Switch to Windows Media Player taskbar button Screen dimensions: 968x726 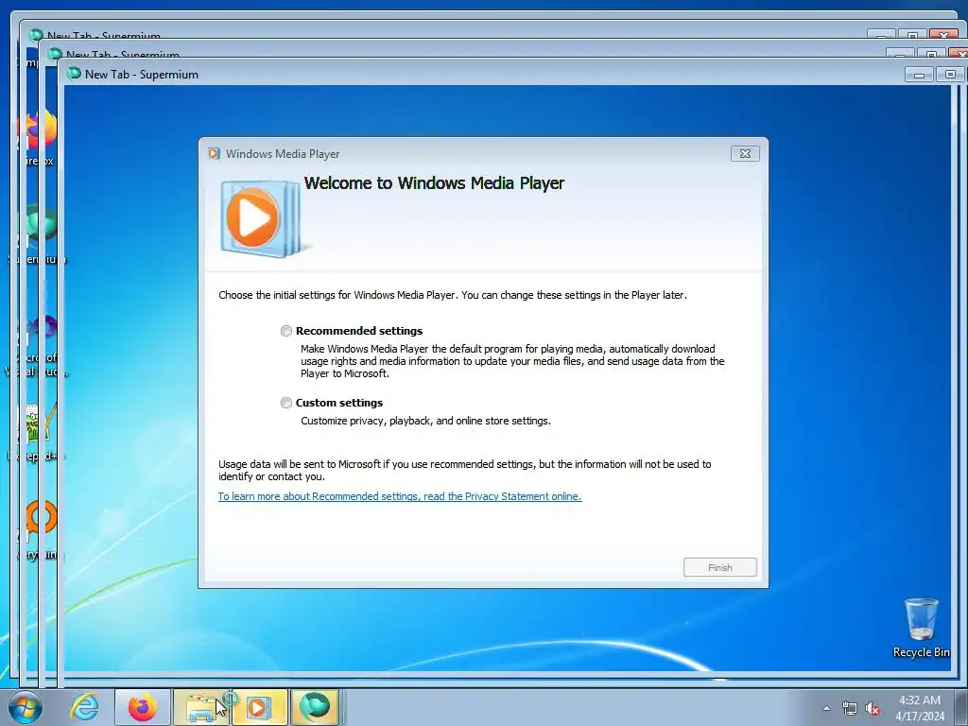pyautogui.click(x=259, y=707)
